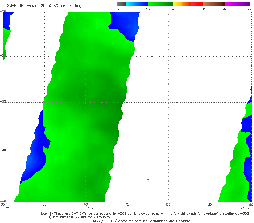Screen dimensions: 254x223
Task: Click the color bar label "64"
Action: tap(223, 9)
